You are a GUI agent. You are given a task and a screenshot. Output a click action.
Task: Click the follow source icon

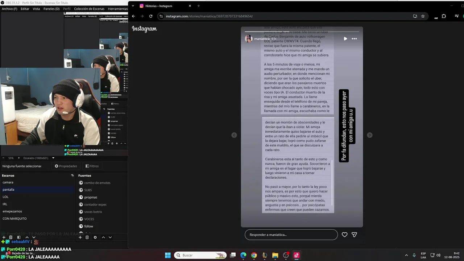point(81,226)
